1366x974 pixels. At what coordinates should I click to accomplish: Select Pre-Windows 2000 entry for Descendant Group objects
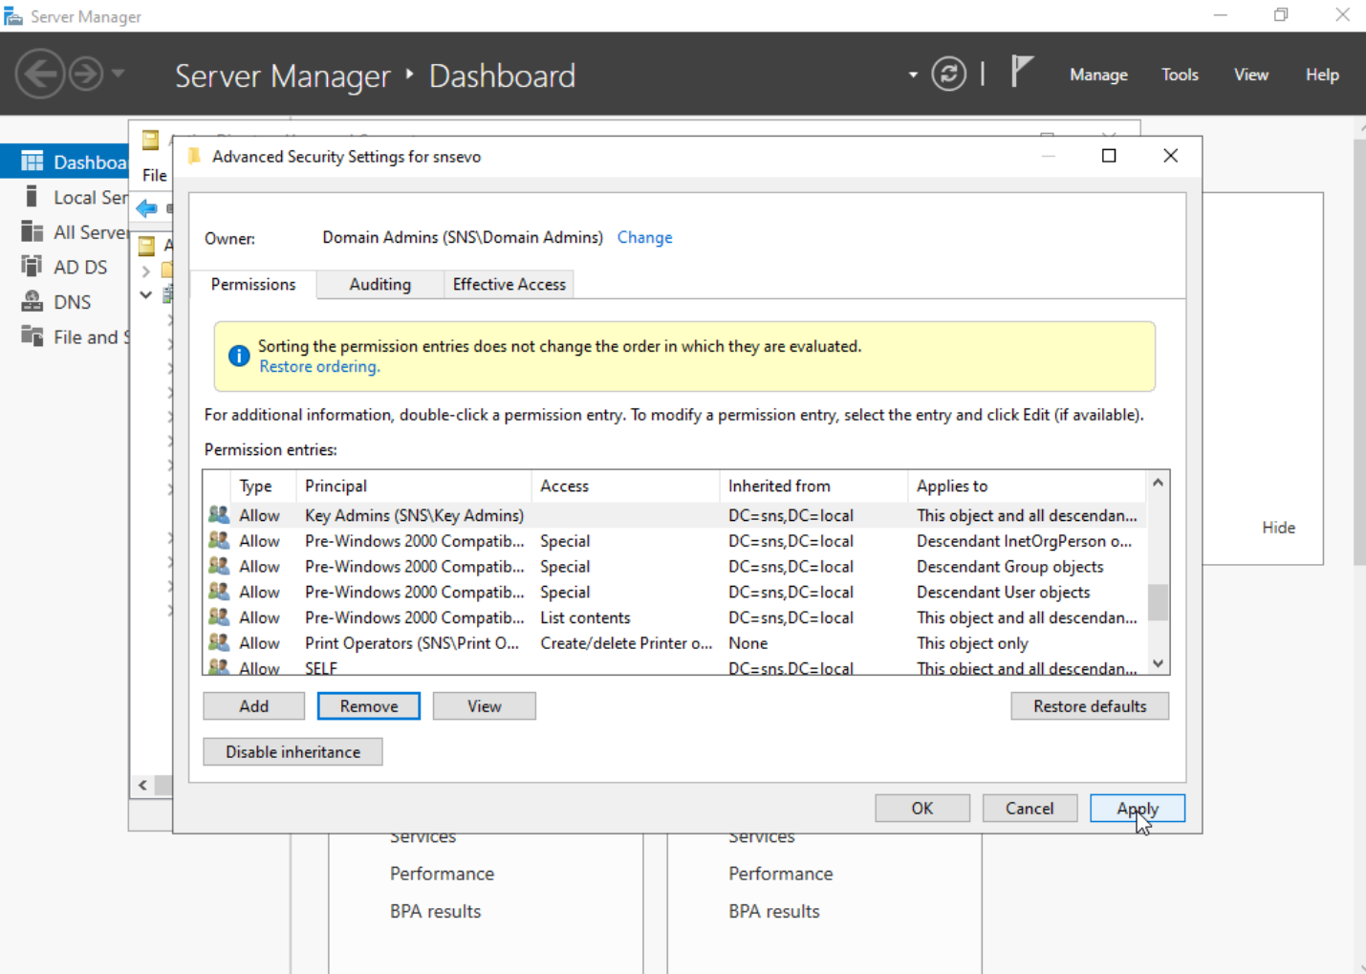pos(674,567)
